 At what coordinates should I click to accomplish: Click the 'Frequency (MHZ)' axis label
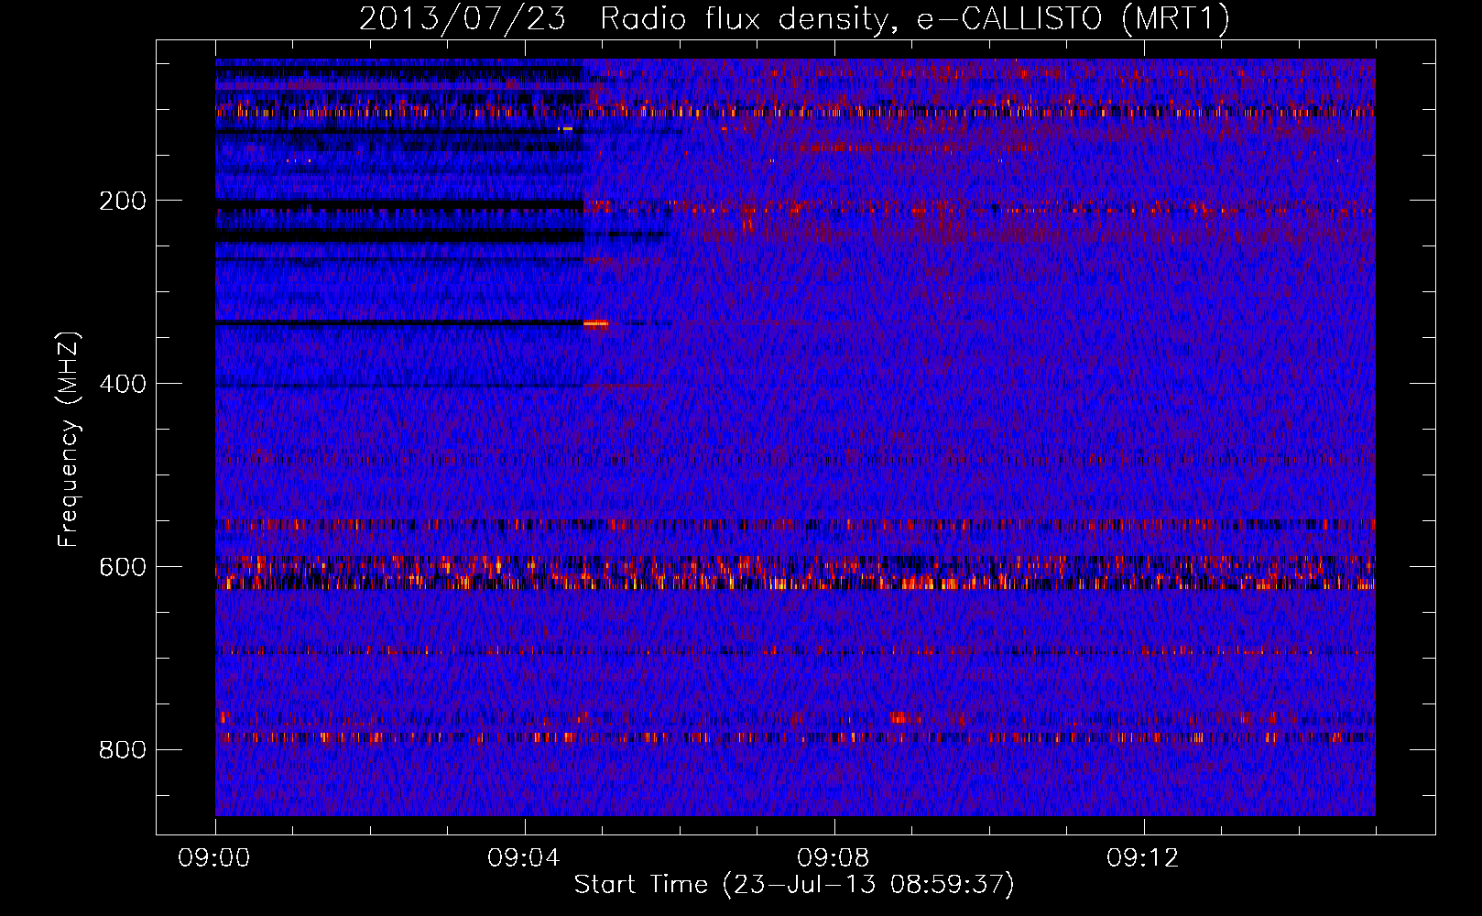click(x=69, y=440)
